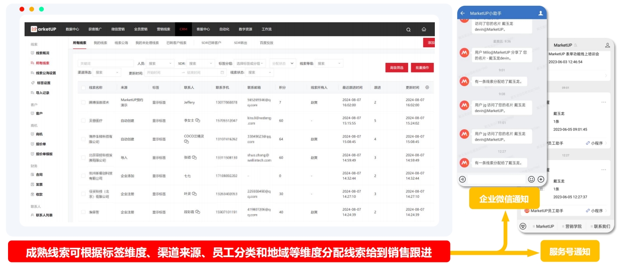This screenshot has width=621, height=266.
Task: Open the 已转客户线索 tab
Action: click(x=176, y=43)
